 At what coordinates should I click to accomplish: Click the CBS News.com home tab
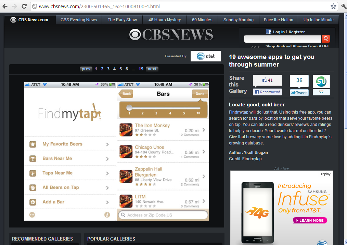point(30,20)
